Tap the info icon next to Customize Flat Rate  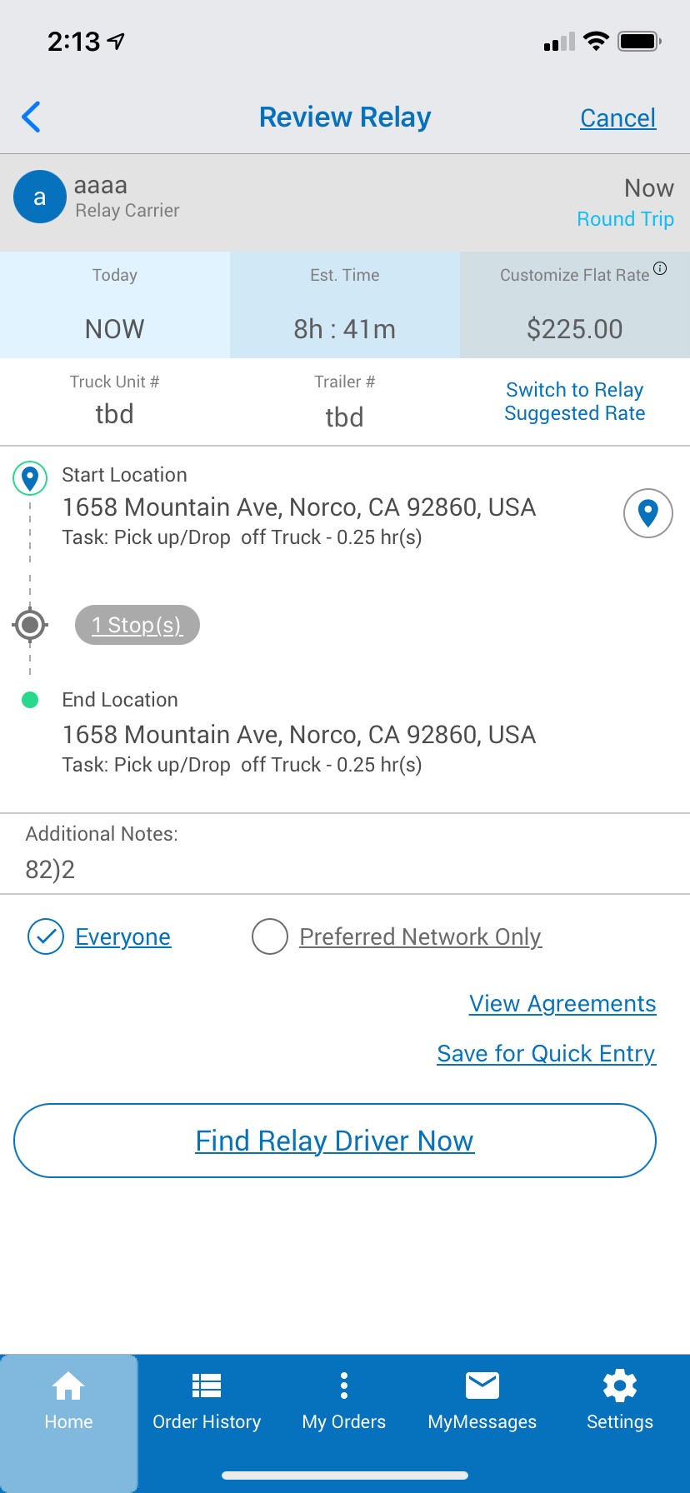[x=660, y=268]
